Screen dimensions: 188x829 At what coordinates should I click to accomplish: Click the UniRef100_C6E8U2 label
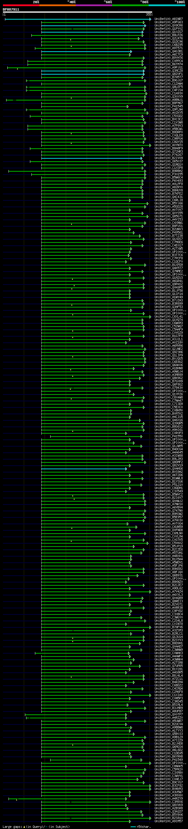tap(169, 362)
